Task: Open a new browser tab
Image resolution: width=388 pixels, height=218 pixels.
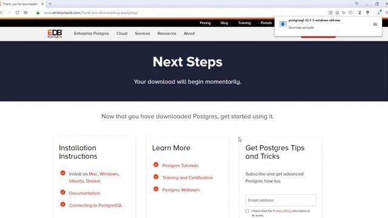Action: (50, 4)
